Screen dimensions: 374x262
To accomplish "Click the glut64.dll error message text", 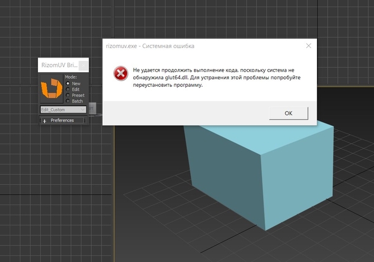I will coord(217,77).
